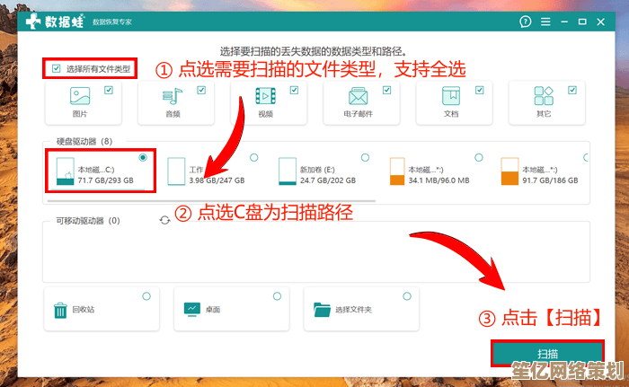Click the 扫描 (Scan) button
This screenshot has width=629, height=387.
547,354
